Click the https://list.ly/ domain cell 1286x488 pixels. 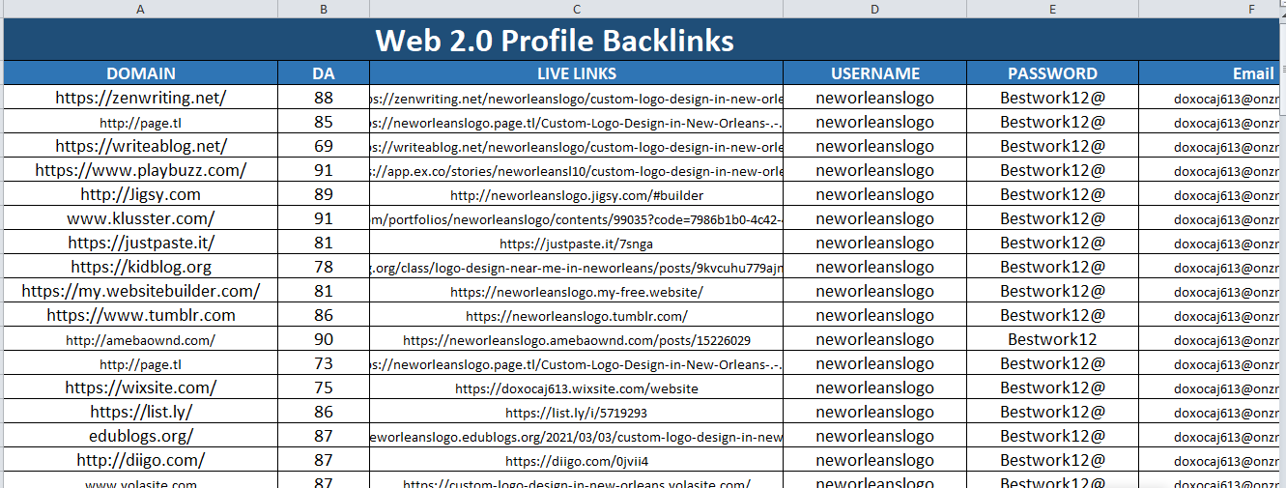click(x=141, y=412)
